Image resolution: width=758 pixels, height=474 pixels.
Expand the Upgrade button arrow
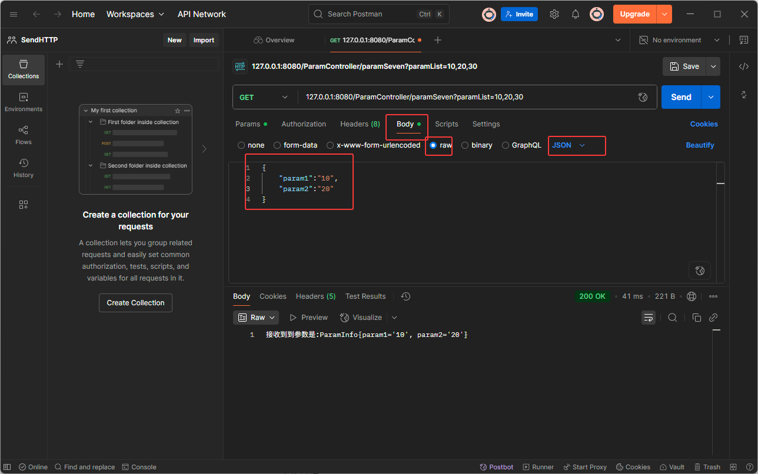coord(664,14)
